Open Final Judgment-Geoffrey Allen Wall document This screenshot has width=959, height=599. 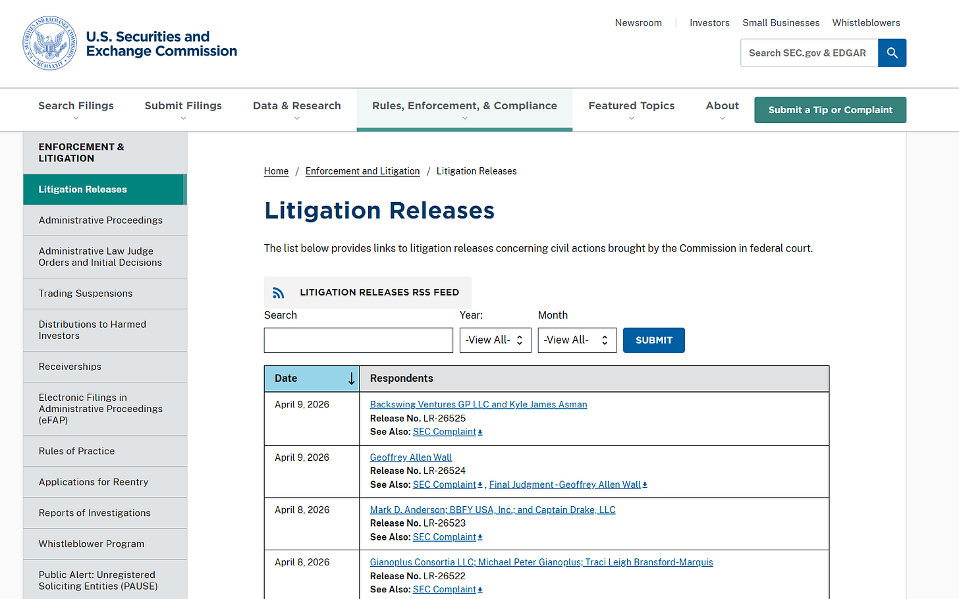(565, 485)
